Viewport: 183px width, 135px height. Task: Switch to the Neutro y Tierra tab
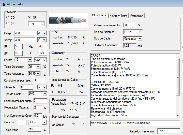[x=118, y=16]
